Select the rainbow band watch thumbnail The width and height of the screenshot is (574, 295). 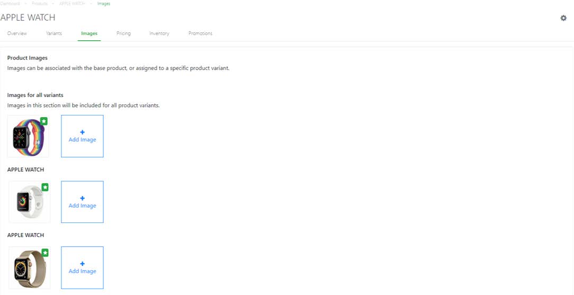[x=28, y=137]
